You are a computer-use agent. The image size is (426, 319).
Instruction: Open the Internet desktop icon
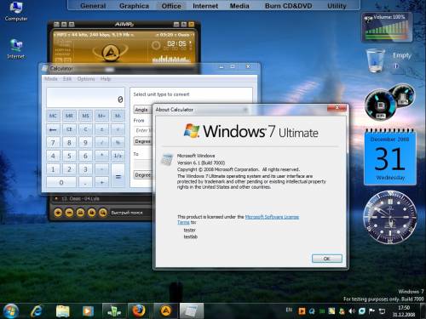pos(16,48)
